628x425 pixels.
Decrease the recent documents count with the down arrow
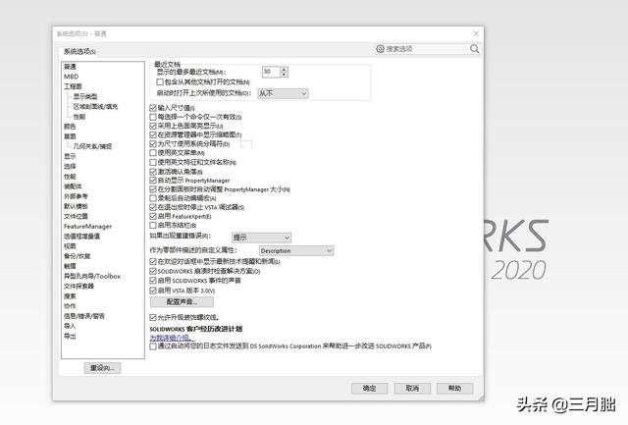point(284,75)
